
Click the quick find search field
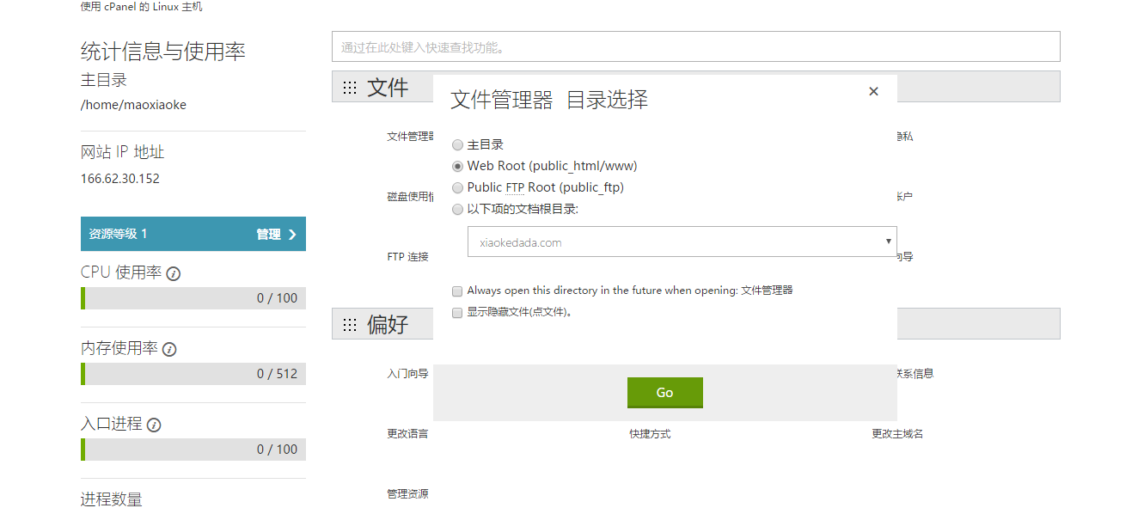tap(695, 47)
